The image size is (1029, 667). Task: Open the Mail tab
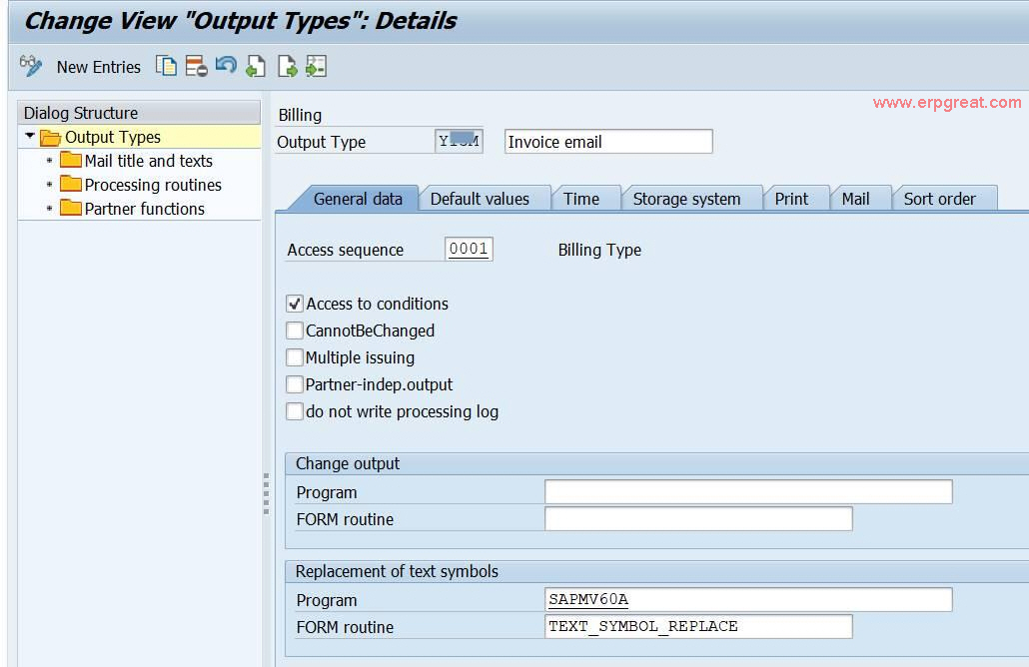[856, 199]
